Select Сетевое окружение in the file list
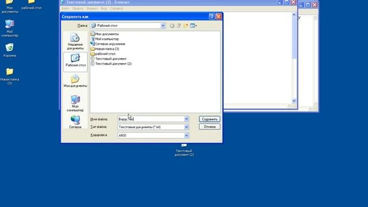The image size is (368, 207). (108, 44)
